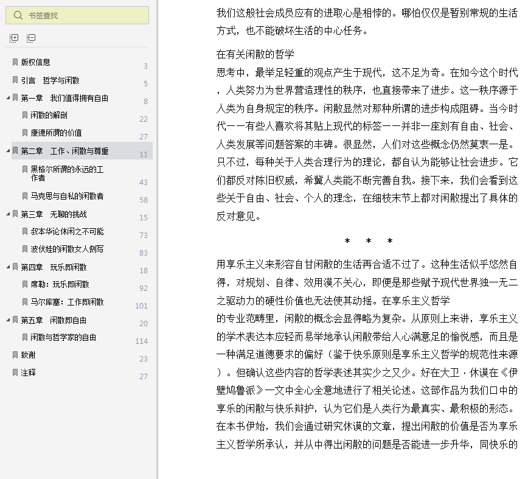The width and height of the screenshot is (528, 479).
Task: Click the collapse all bookmarks icon
Action: 31,38
